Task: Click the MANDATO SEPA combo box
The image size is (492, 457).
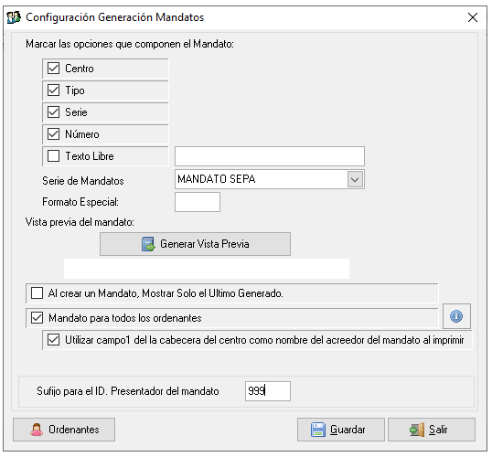Action: pos(270,179)
